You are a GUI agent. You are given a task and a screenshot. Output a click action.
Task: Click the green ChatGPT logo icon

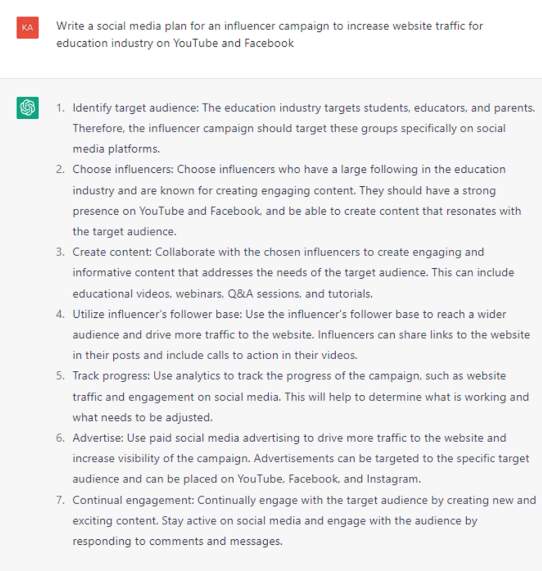click(x=27, y=108)
